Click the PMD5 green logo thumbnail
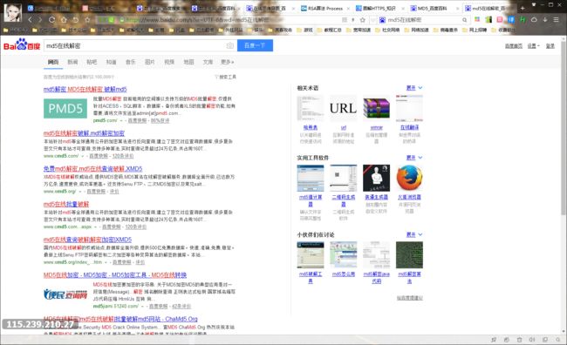This screenshot has height=345, width=567. (65, 108)
